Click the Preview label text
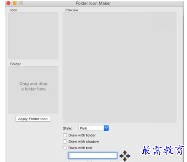 click(x=72, y=10)
